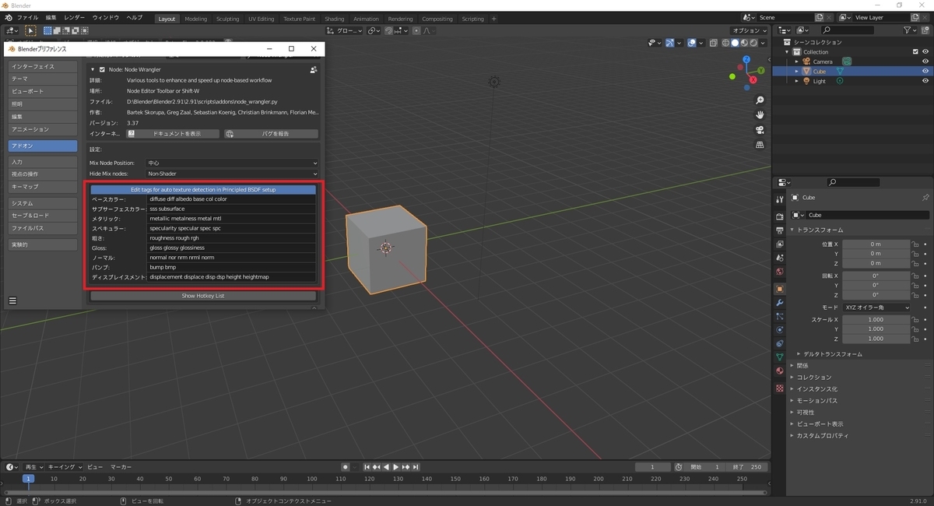Click the timeline current frame marker
This screenshot has height=506, width=934.
pyautogui.click(x=28, y=479)
